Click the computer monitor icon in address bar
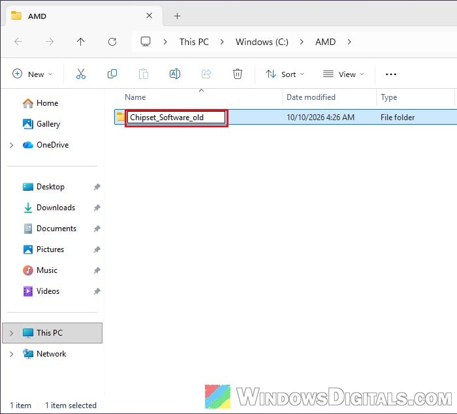457x414 pixels. pyautogui.click(x=146, y=42)
